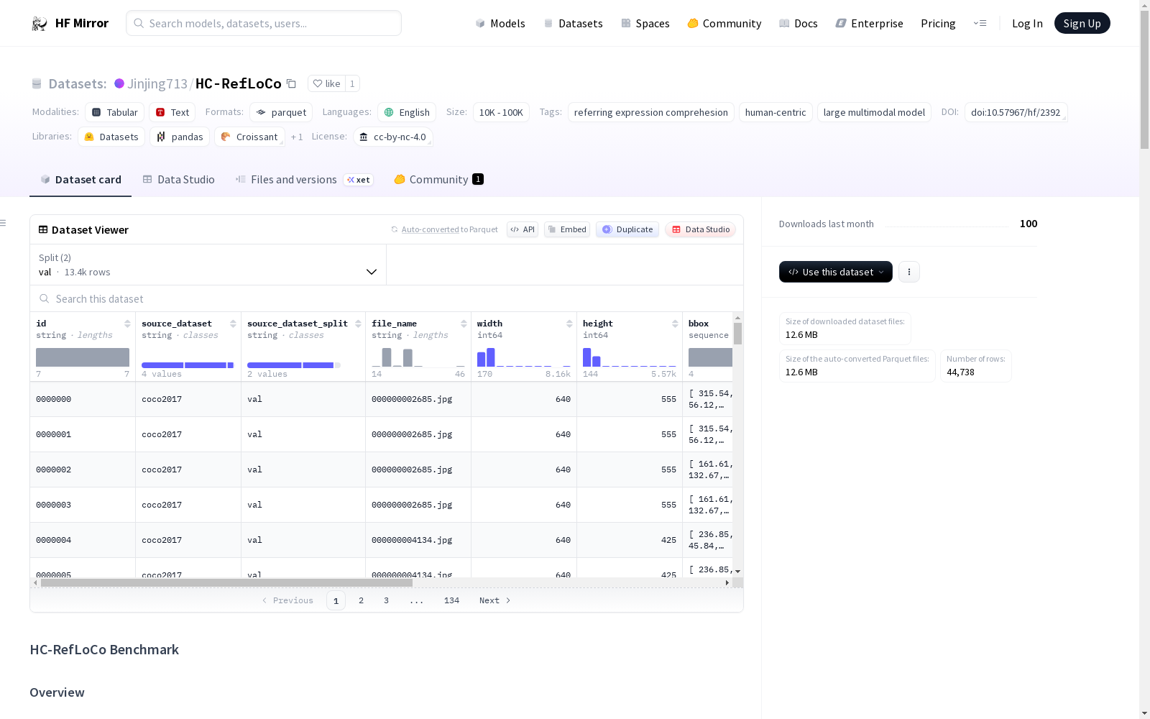Image resolution: width=1150 pixels, height=719 pixels.
Task: Click the width column histogram
Action: 524,357
